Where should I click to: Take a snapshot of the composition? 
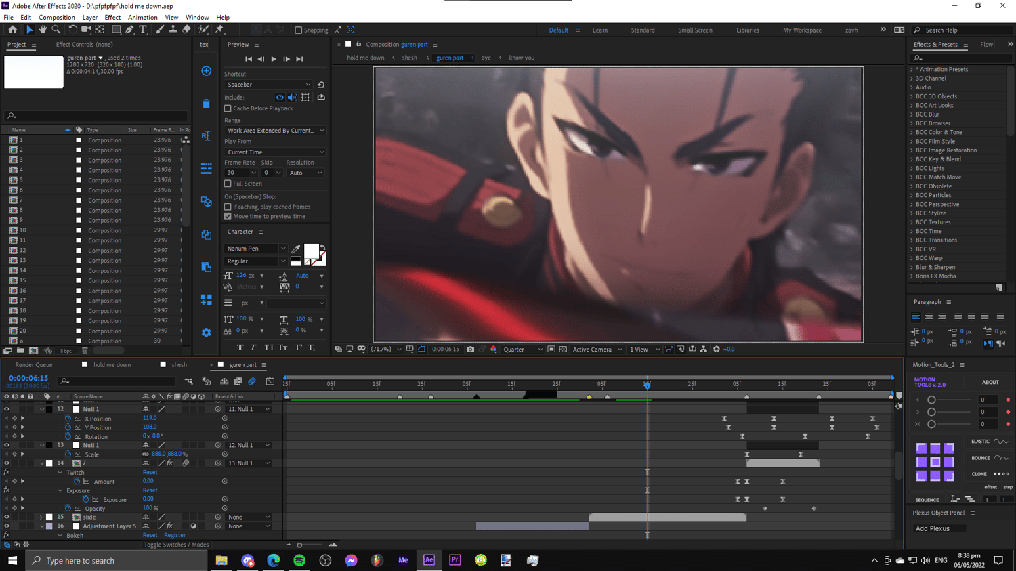470,350
